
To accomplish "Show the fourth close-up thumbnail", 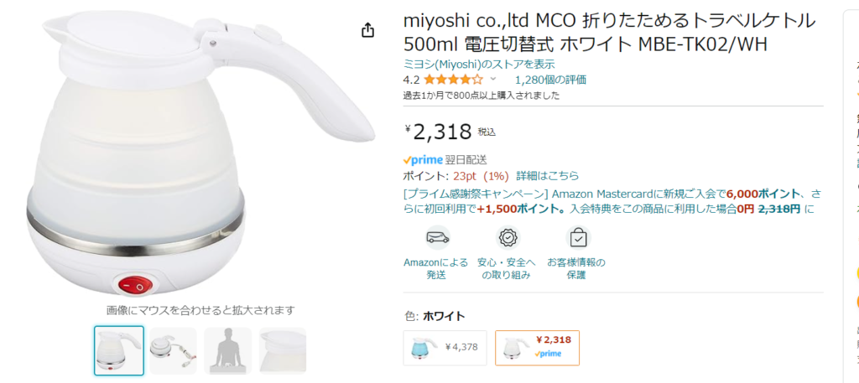I will tap(283, 350).
